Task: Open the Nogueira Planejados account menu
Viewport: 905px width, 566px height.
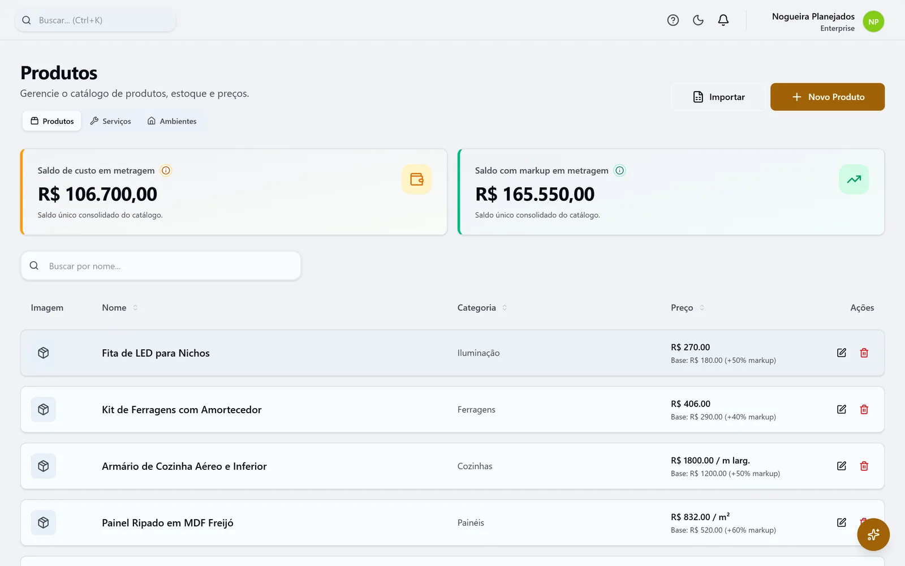Action: [828, 22]
